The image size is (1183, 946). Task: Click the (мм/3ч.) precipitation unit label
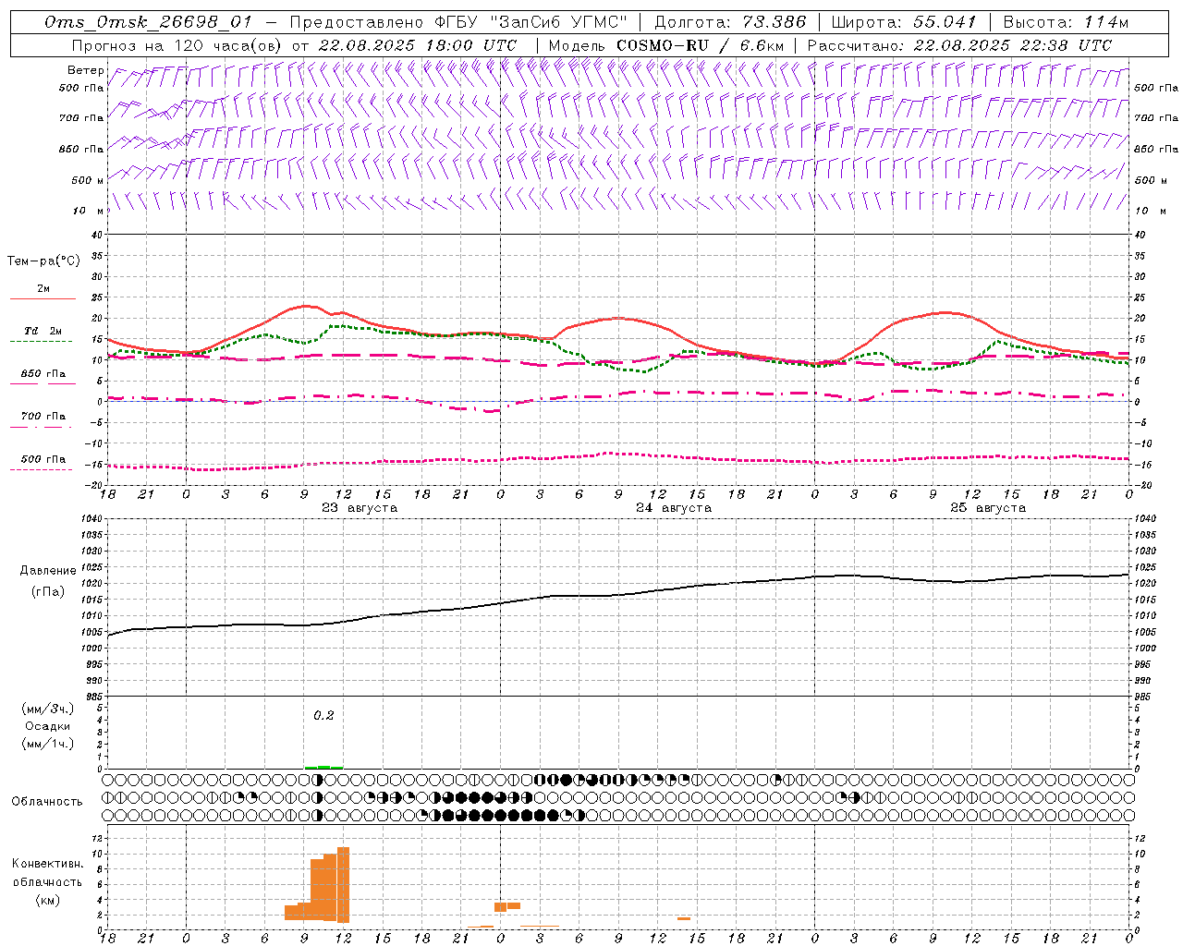pos(48,709)
